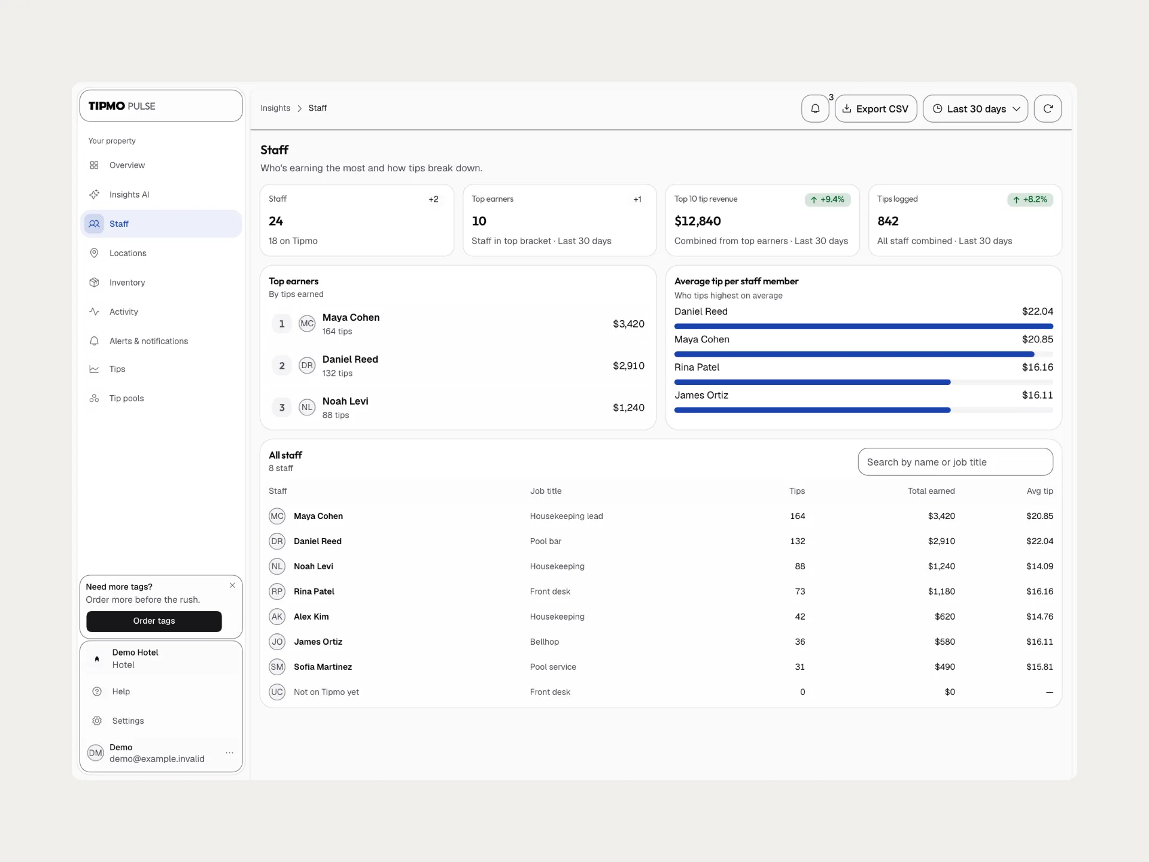Click the Total earned column header
The image size is (1149, 862).
[x=931, y=491]
